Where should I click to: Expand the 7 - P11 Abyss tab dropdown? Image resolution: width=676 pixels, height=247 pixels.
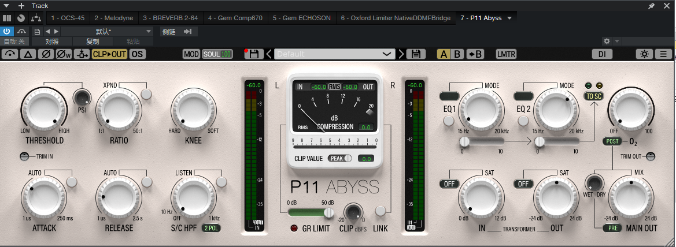[x=509, y=18]
